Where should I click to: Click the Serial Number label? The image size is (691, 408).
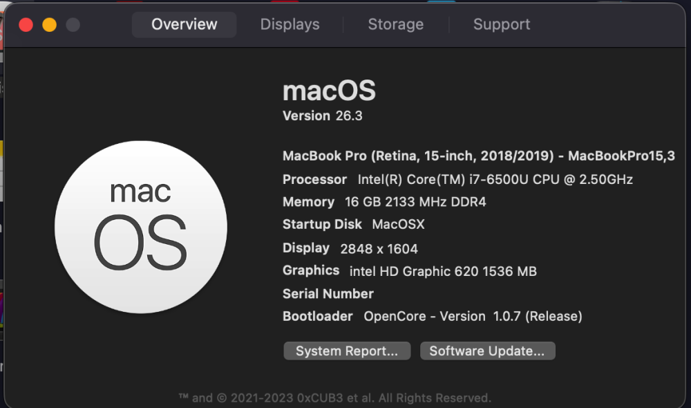[x=328, y=294]
